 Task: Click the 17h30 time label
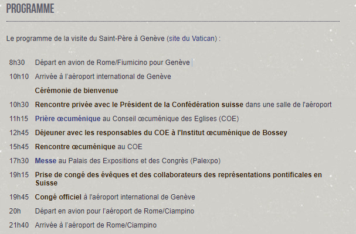point(19,161)
